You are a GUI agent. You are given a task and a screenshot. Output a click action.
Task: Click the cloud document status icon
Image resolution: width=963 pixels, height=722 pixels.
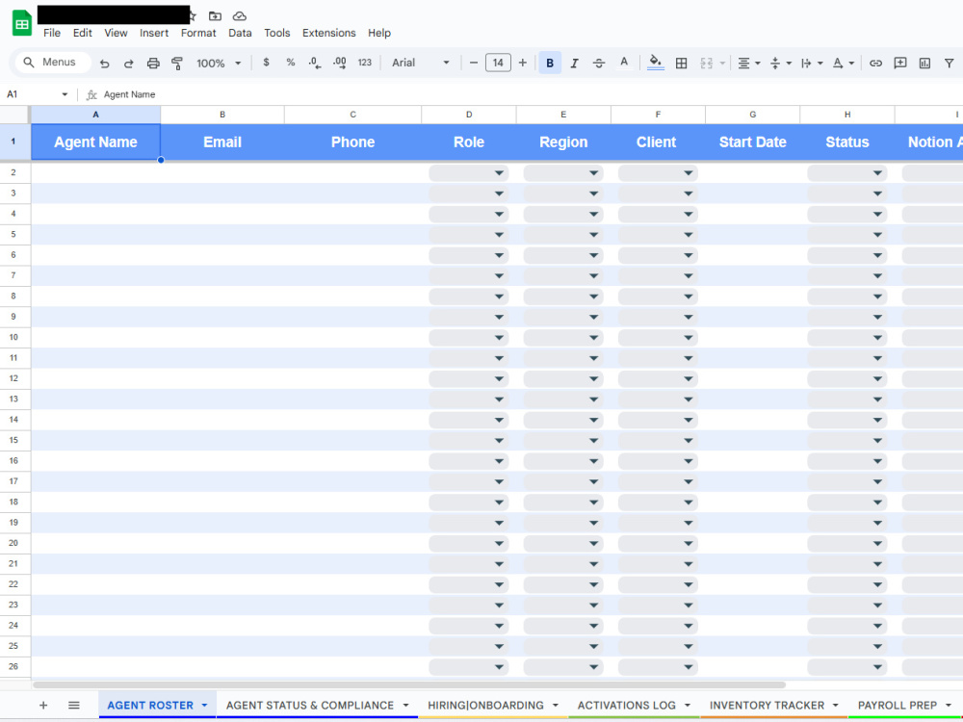click(x=240, y=16)
